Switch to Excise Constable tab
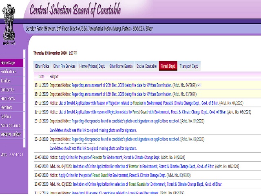This screenshot has height=196, width=261. [146, 66]
